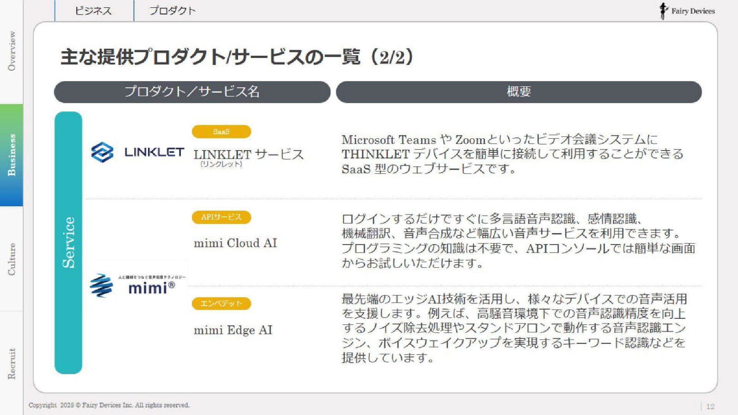Image resolution: width=738 pixels, height=415 pixels.
Task: Switch to the Culture side tab
Action: (12, 259)
